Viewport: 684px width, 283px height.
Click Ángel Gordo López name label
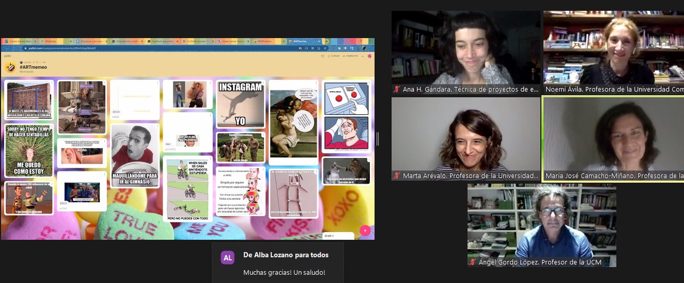click(540, 262)
